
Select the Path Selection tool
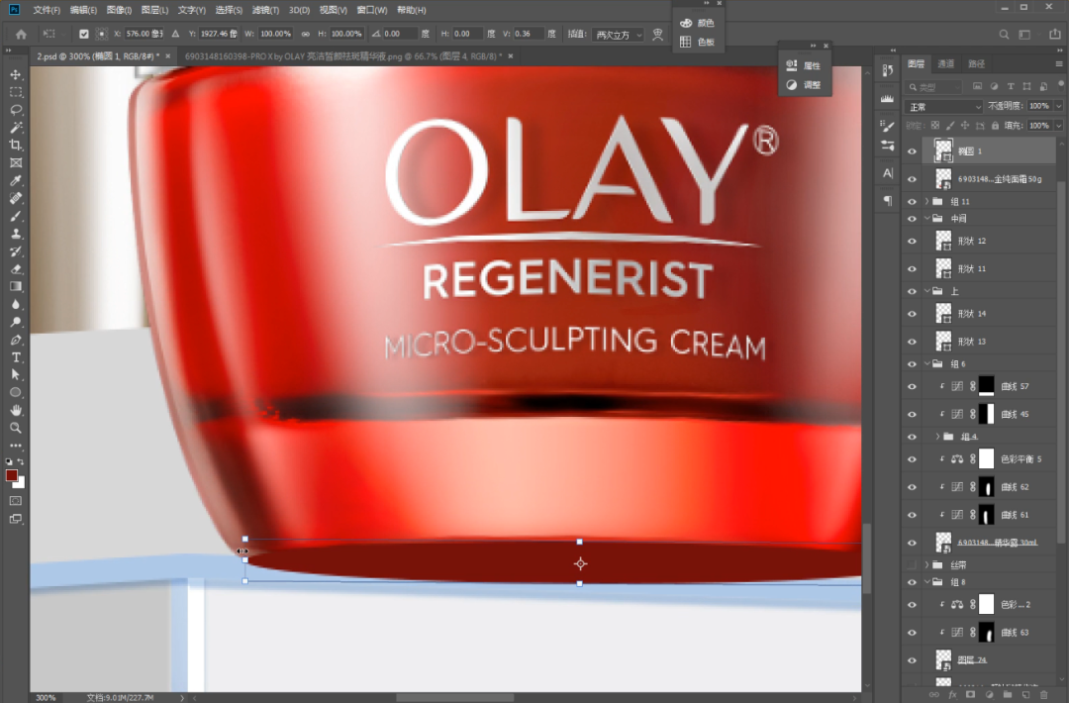16,375
